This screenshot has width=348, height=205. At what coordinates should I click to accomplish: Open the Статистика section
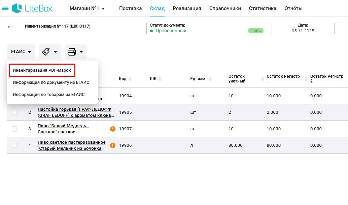(263, 8)
